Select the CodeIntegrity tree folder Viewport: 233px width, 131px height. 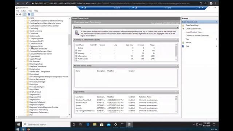35,36
